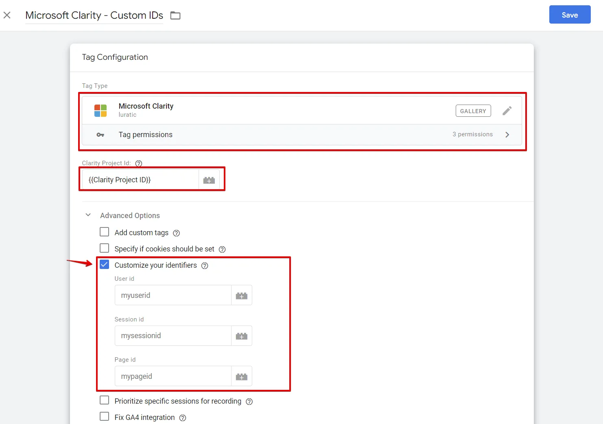Focus the Session id input field
The width and height of the screenshot is (603, 424).
pos(173,336)
